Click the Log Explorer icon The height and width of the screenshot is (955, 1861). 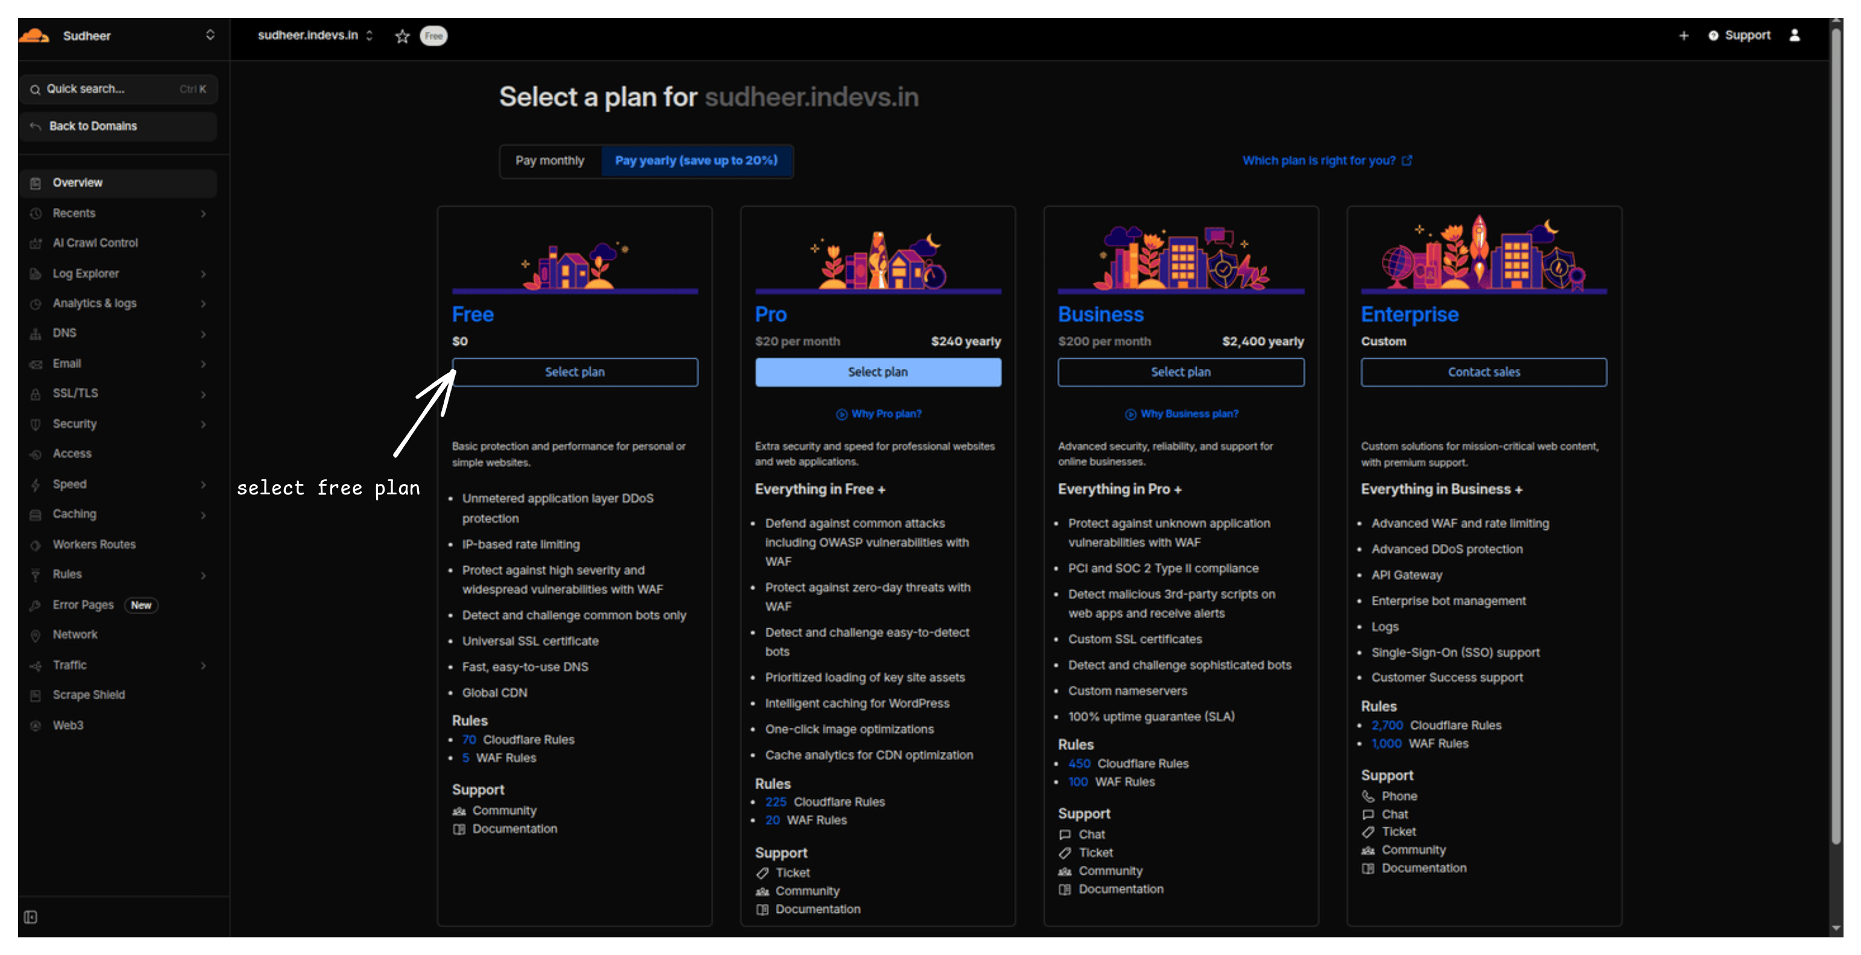[36, 274]
